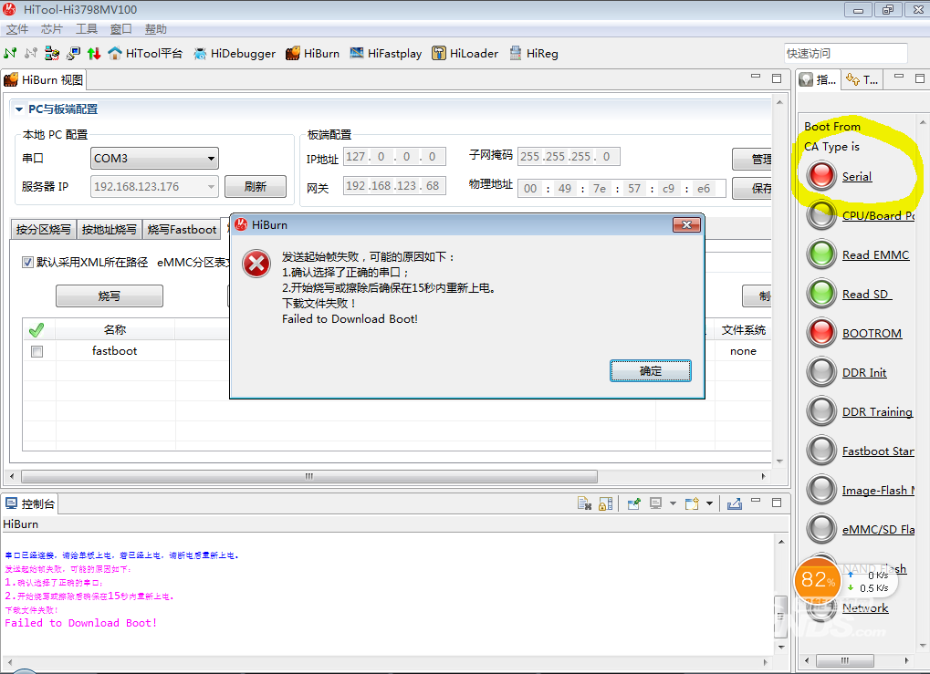Open the new console dropdown arrow

709,503
